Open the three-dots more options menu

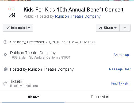click(x=125, y=28)
